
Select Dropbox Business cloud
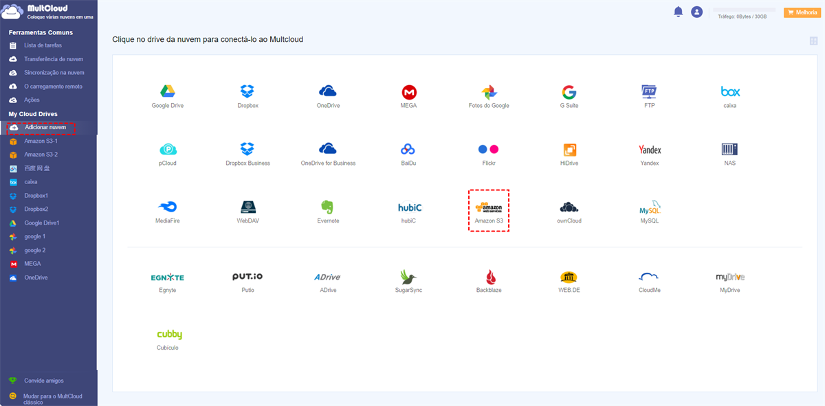tap(247, 155)
